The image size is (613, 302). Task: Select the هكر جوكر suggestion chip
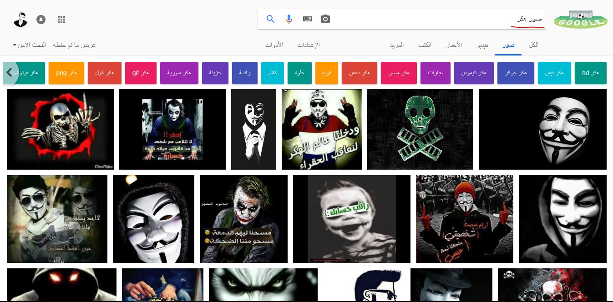(x=516, y=73)
